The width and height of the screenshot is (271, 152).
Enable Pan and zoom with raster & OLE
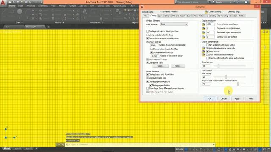coord(207,45)
